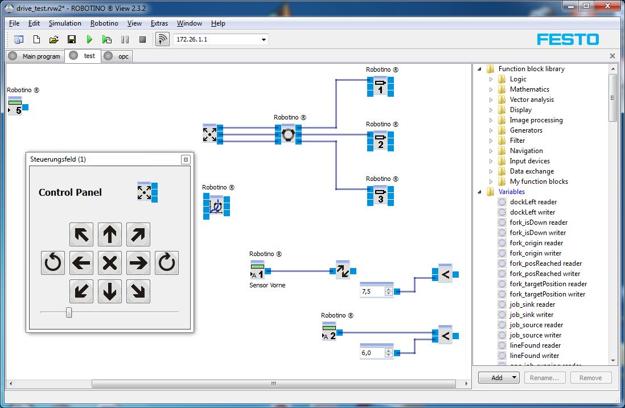
Task: Select the job_sink reader variable
Action: [x=532, y=304]
